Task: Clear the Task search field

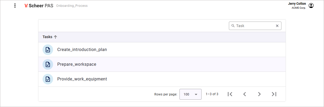Action: pyautogui.click(x=277, y=26)
